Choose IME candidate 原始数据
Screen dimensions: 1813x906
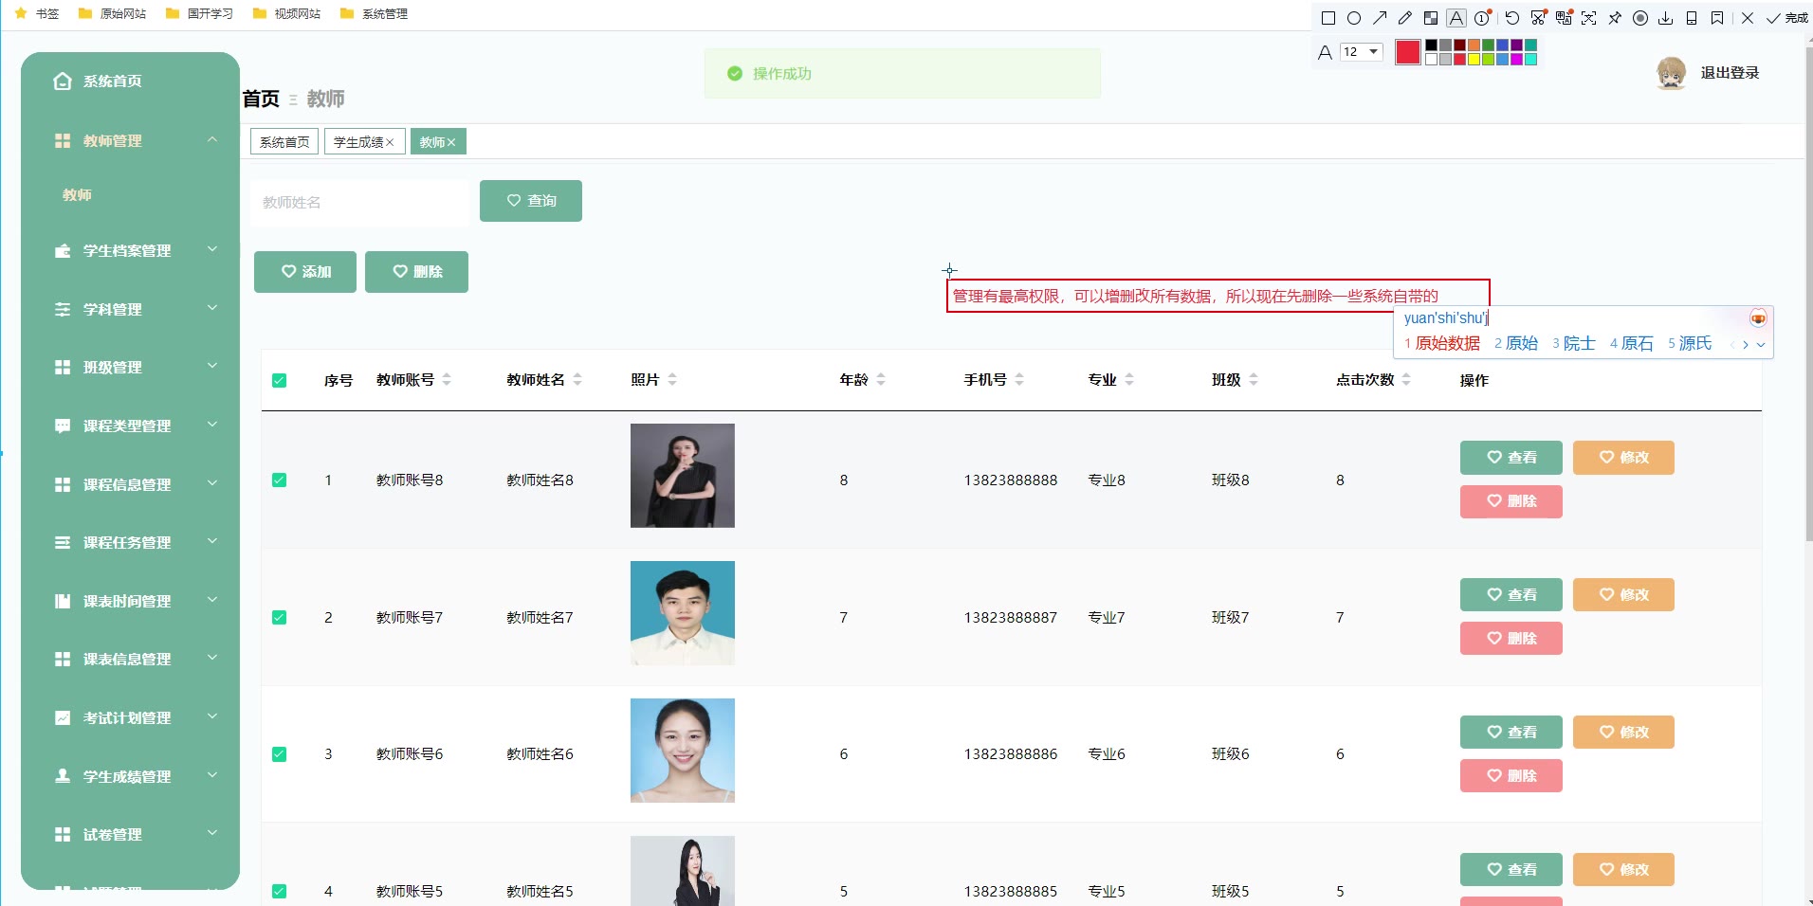pyautogui.click(x=1442, y=344)
